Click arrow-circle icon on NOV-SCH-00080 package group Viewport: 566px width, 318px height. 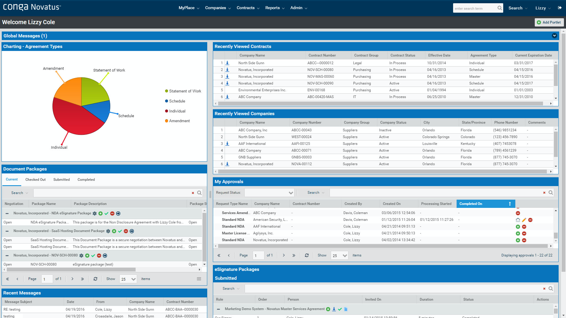click(105, 256)
